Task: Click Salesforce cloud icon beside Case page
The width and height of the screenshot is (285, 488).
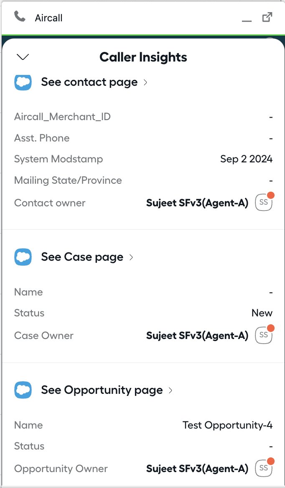Action: click(23, 257)
